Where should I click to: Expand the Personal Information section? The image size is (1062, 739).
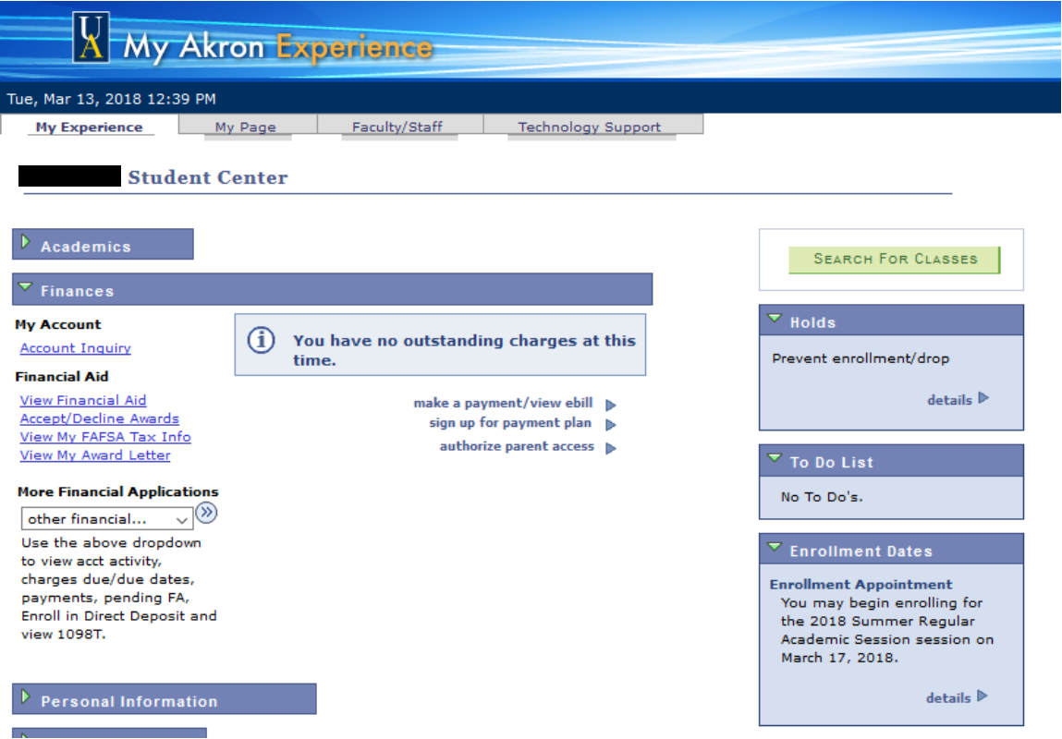(26, 697)
